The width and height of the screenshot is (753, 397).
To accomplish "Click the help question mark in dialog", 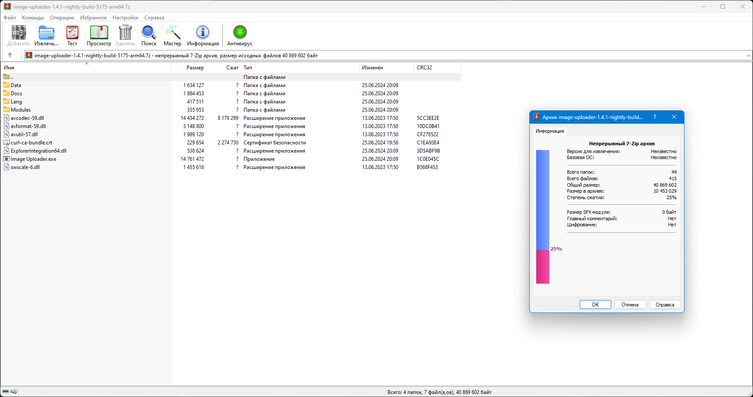I will [x=655, y=117].
